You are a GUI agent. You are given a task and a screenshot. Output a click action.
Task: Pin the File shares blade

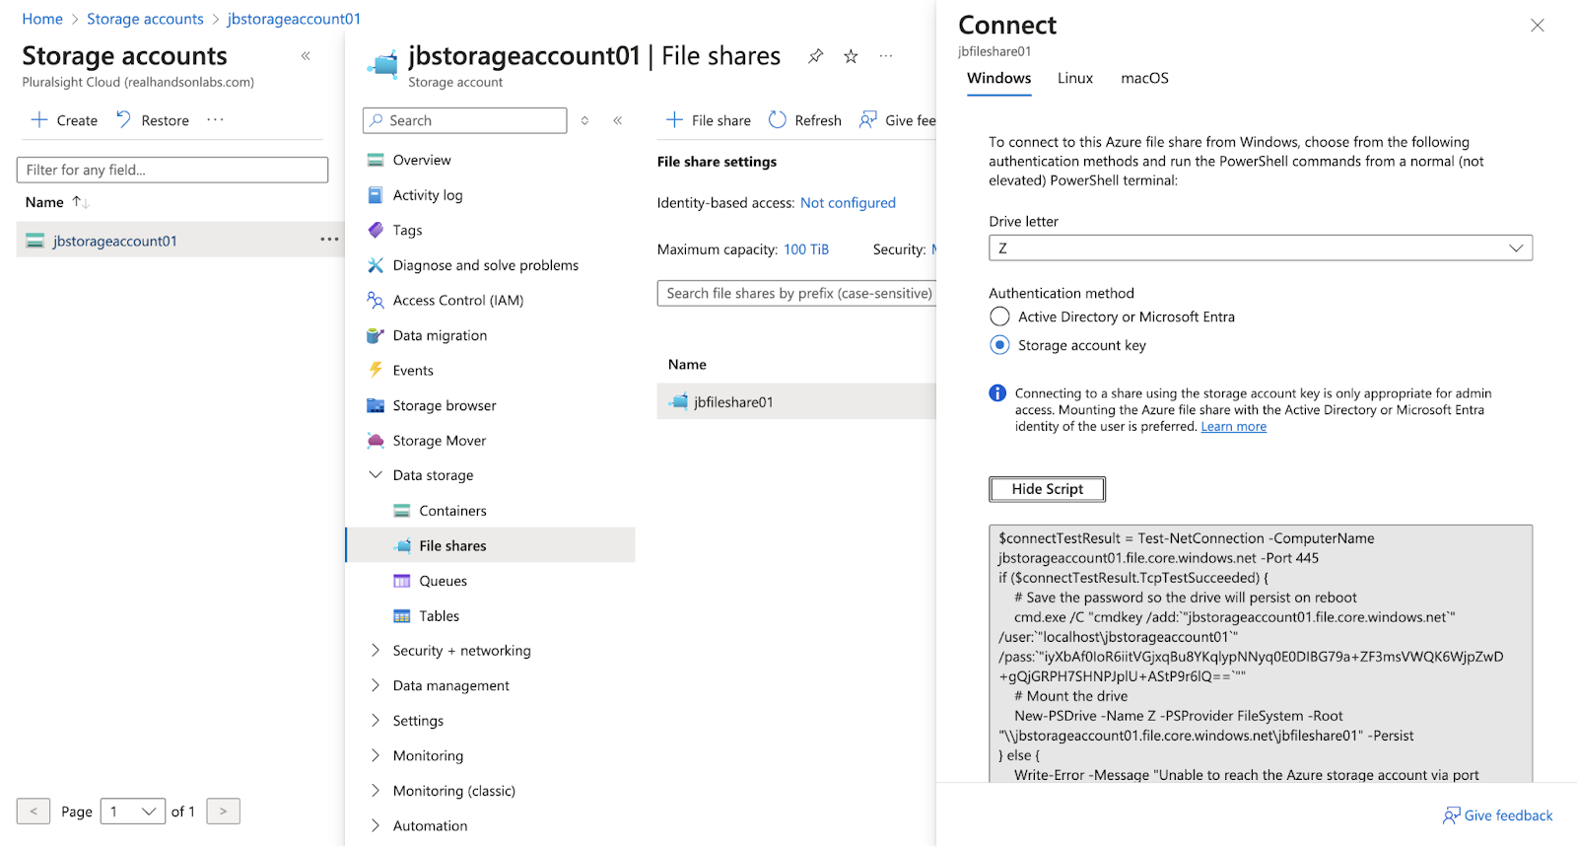pos(815,56)
